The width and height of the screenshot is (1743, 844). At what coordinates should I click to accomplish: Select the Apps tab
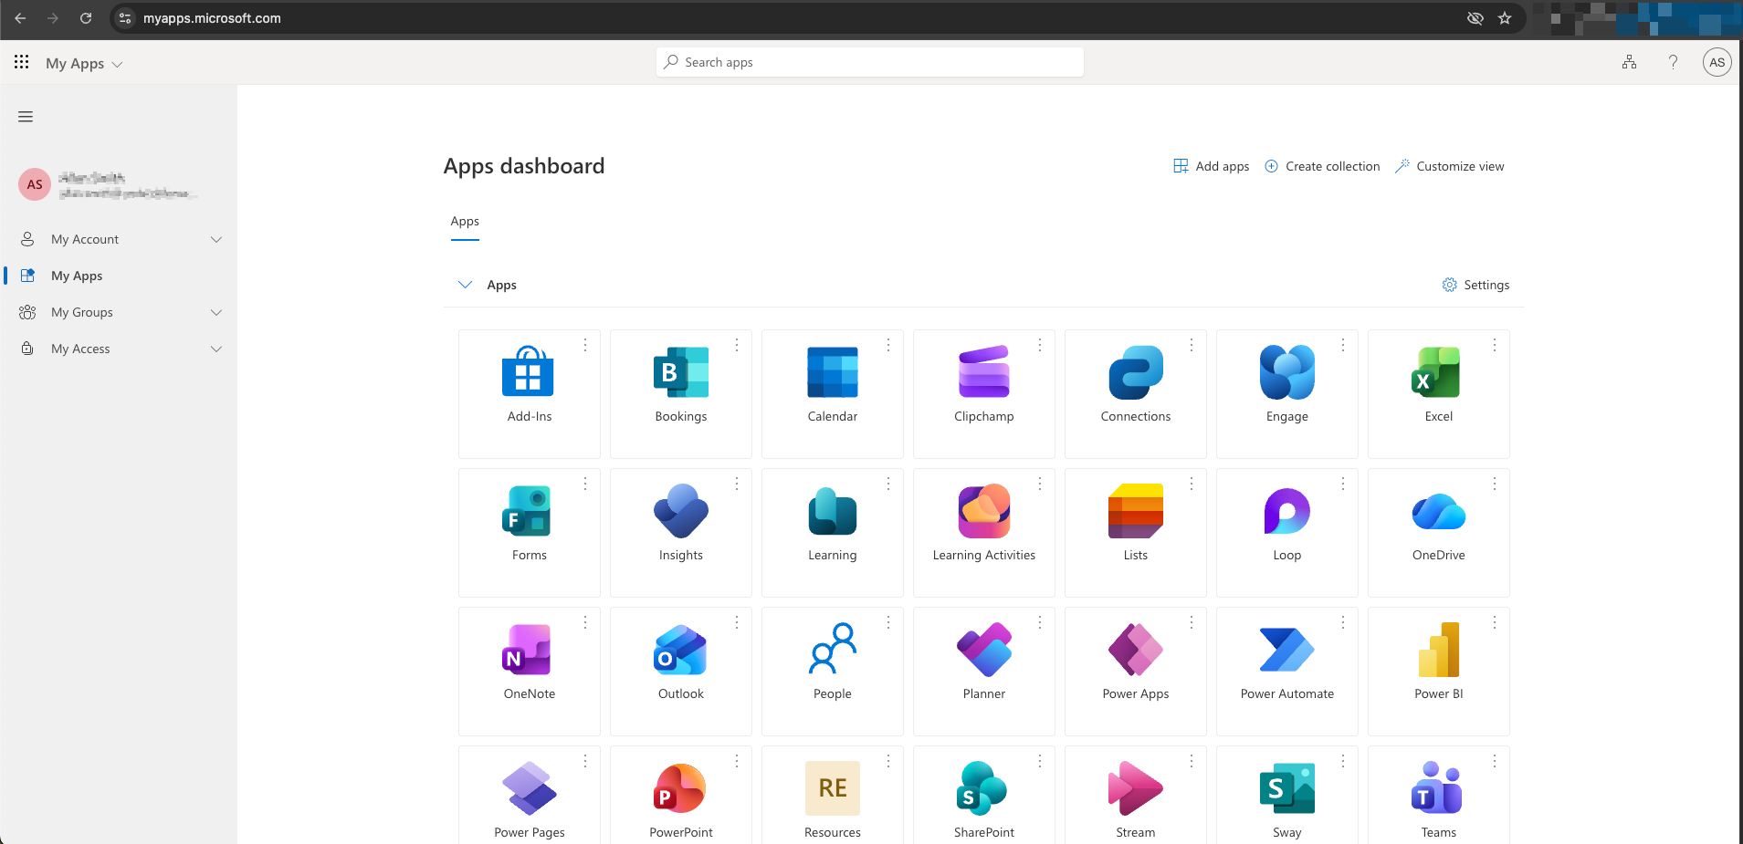pos(465,222)
